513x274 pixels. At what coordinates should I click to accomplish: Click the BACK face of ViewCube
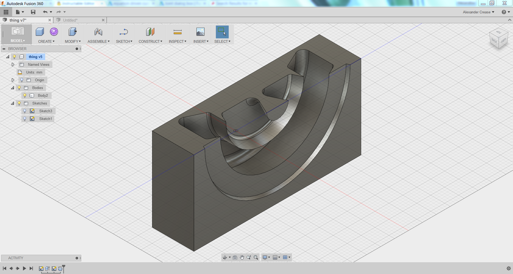(494, 41)
